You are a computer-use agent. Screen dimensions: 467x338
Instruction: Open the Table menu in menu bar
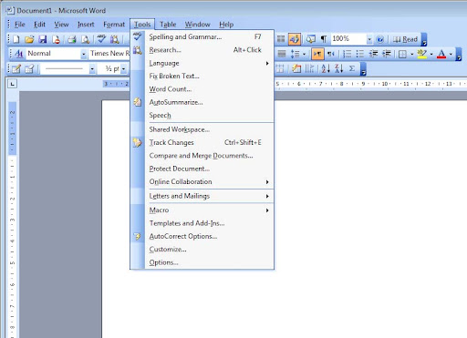[168, 25]
